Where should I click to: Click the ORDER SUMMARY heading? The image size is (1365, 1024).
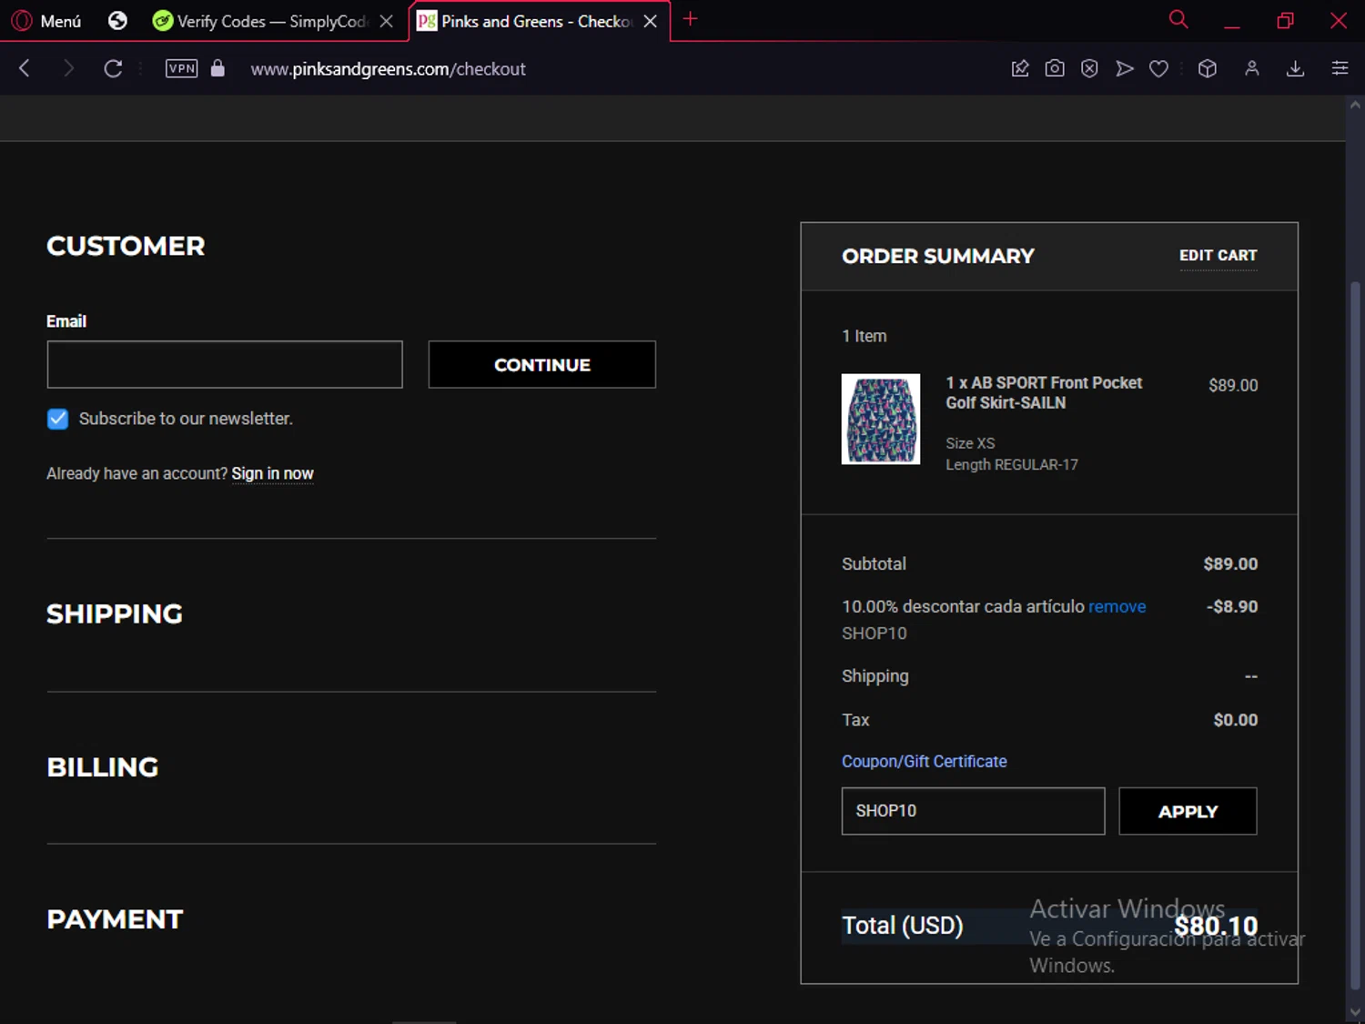[938, 256]
